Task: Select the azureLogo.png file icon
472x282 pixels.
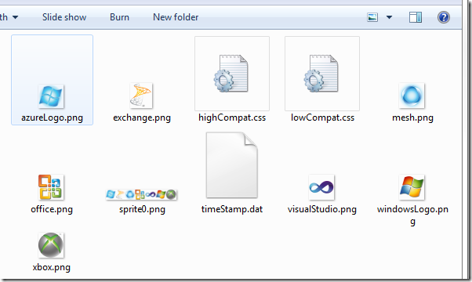Action: [51, 96]
